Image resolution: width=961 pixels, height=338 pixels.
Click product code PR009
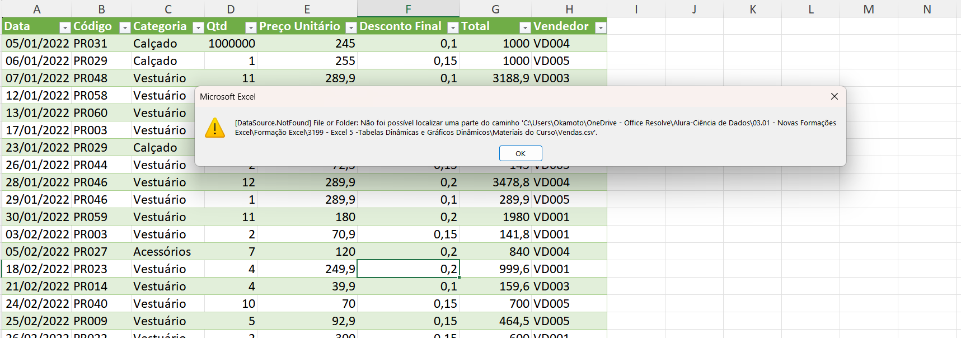(x=101, y=321)
